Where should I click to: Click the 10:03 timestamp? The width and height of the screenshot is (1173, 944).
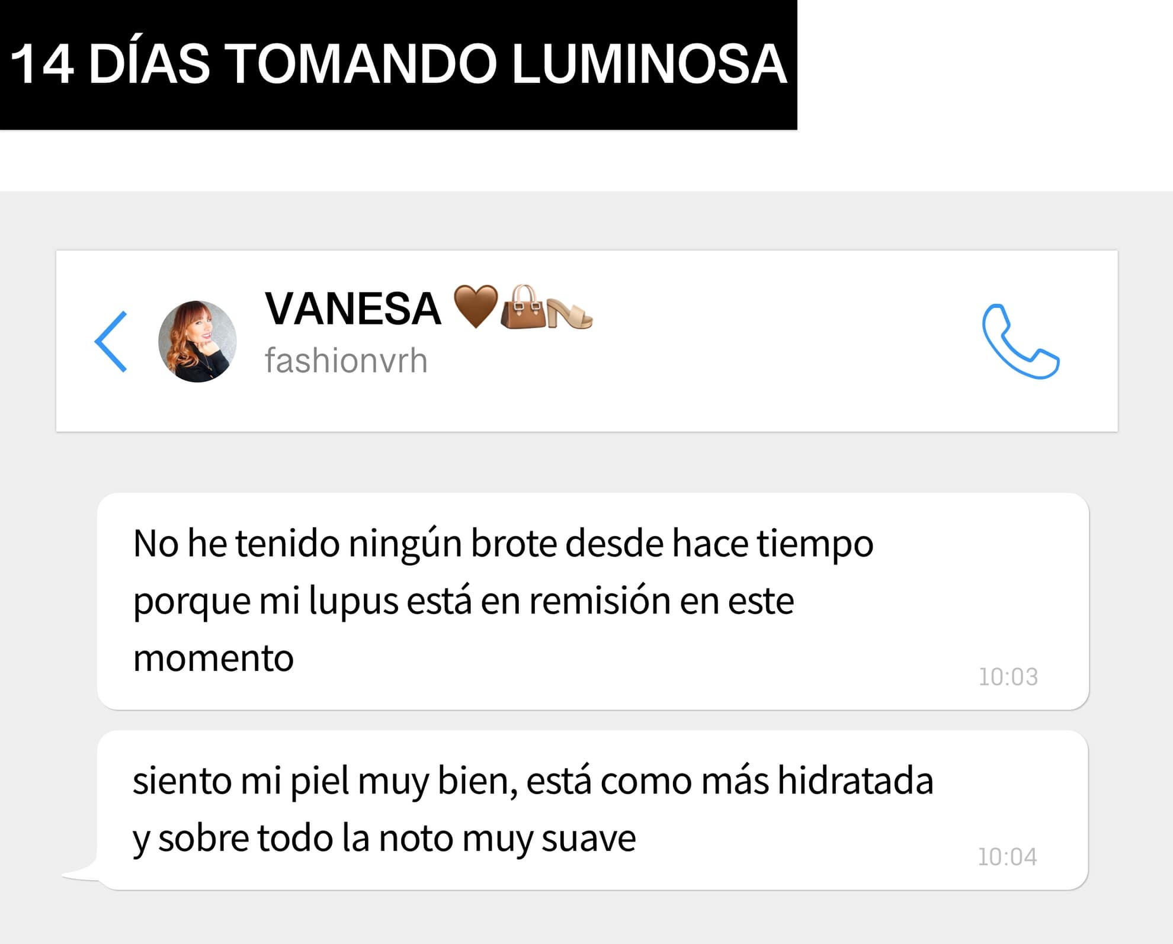1008,677
